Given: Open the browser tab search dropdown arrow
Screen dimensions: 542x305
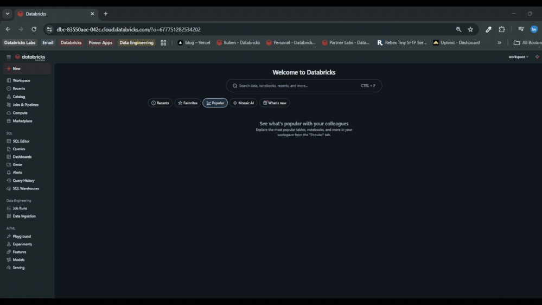Looking at the screenshot, I should (8, 14).
